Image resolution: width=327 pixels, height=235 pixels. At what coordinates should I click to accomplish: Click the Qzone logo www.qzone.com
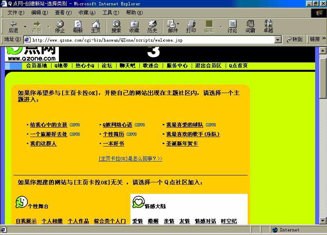pos(32,54)
